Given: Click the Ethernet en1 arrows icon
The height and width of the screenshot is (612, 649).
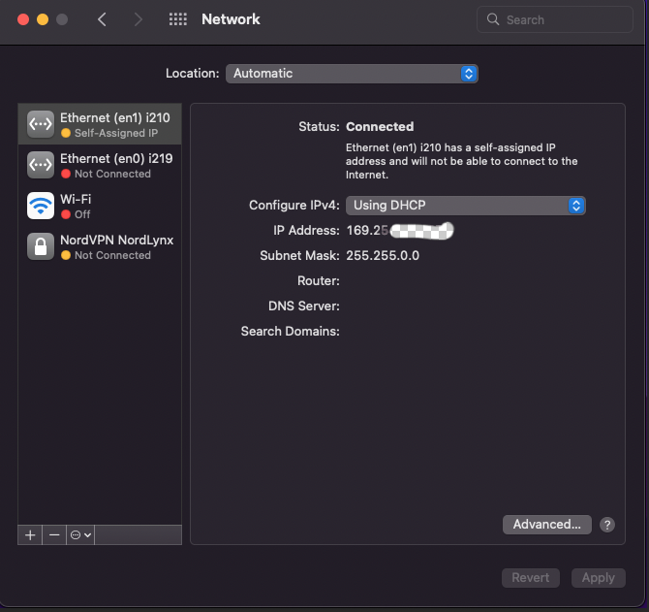Looking at the screenshot, I should (41, 124).
